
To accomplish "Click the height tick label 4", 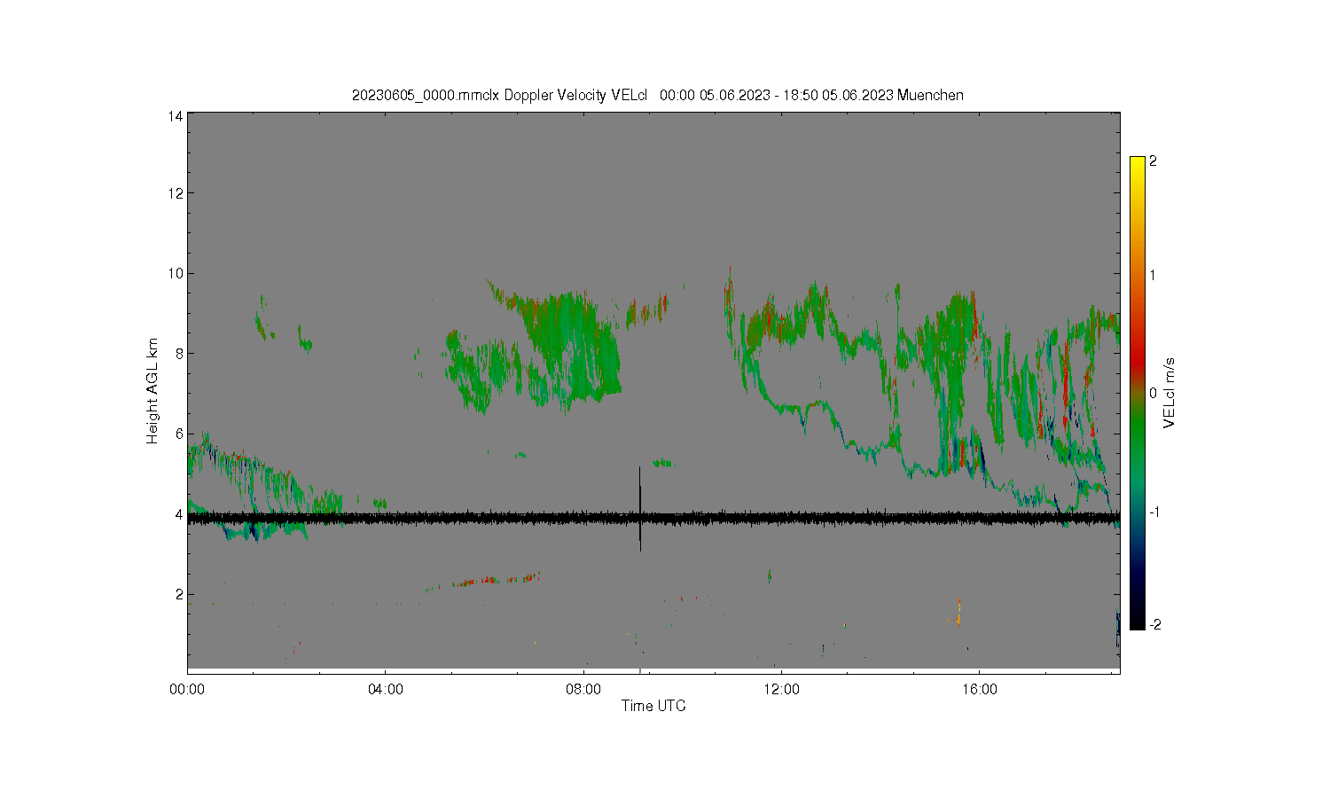I will (179, 514).
